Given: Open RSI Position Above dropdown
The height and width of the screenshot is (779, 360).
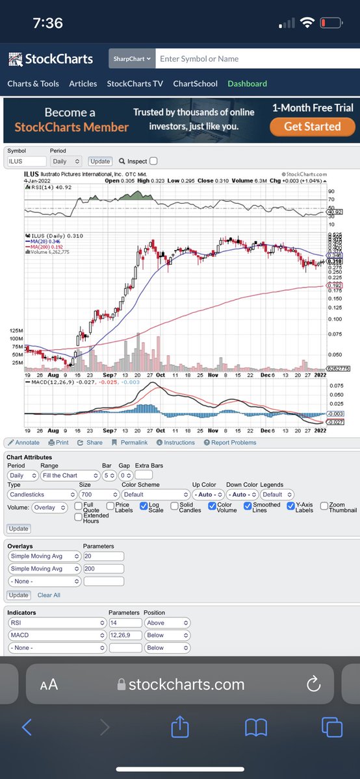Looking at the screenshot, I should [x=168, y=623].
